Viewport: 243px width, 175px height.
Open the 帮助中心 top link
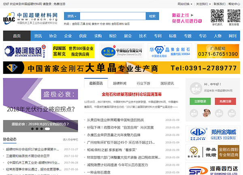click(234, 4)
